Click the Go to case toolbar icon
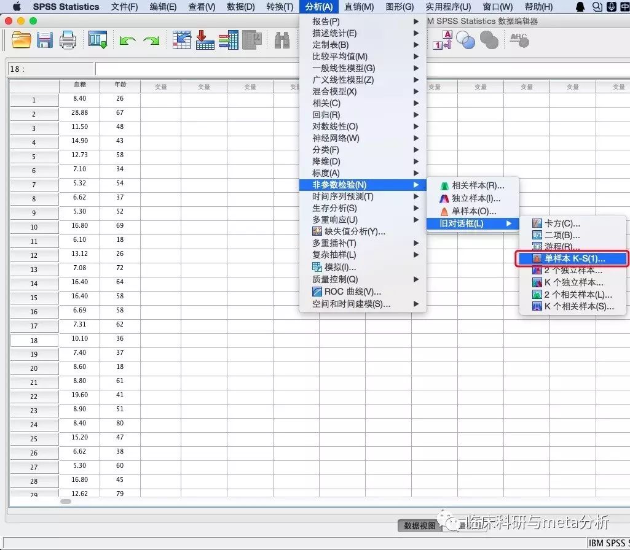 pyautogui.click(x=181, y=40)
